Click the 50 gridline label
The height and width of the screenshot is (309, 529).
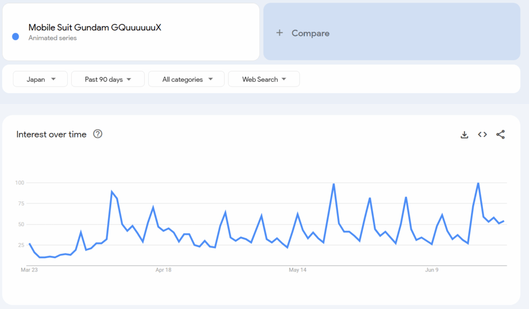pyautogui.click(x=21, y=224)
